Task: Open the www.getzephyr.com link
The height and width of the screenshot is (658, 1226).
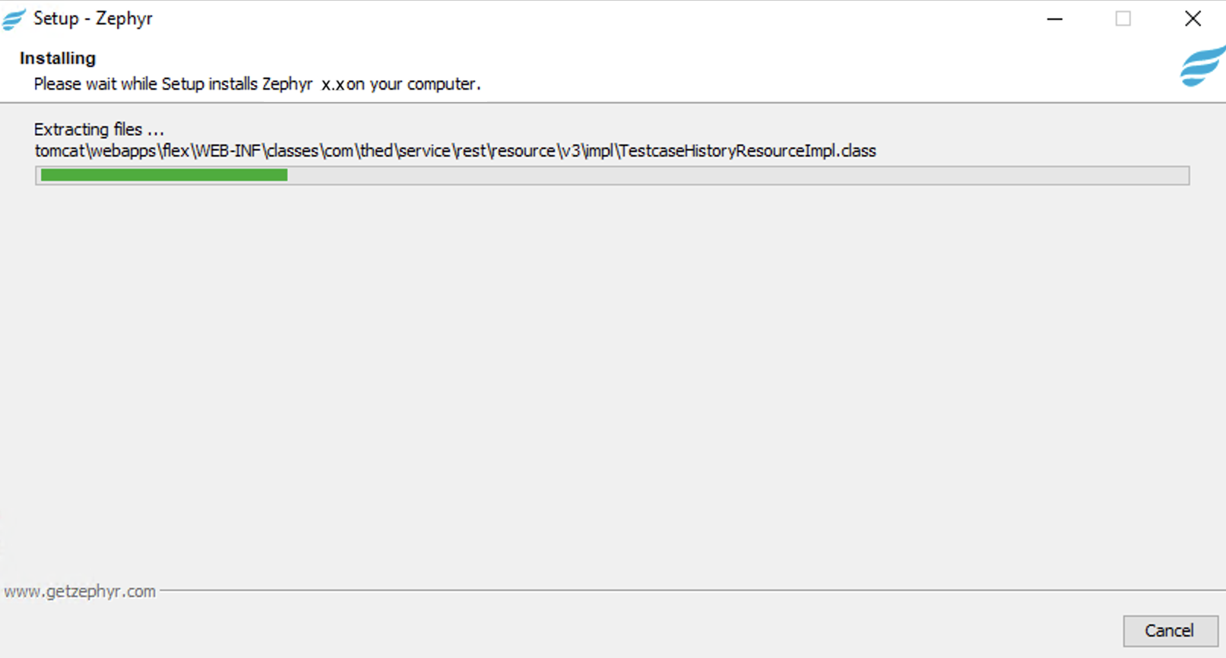Action: [x=81, y=590]
